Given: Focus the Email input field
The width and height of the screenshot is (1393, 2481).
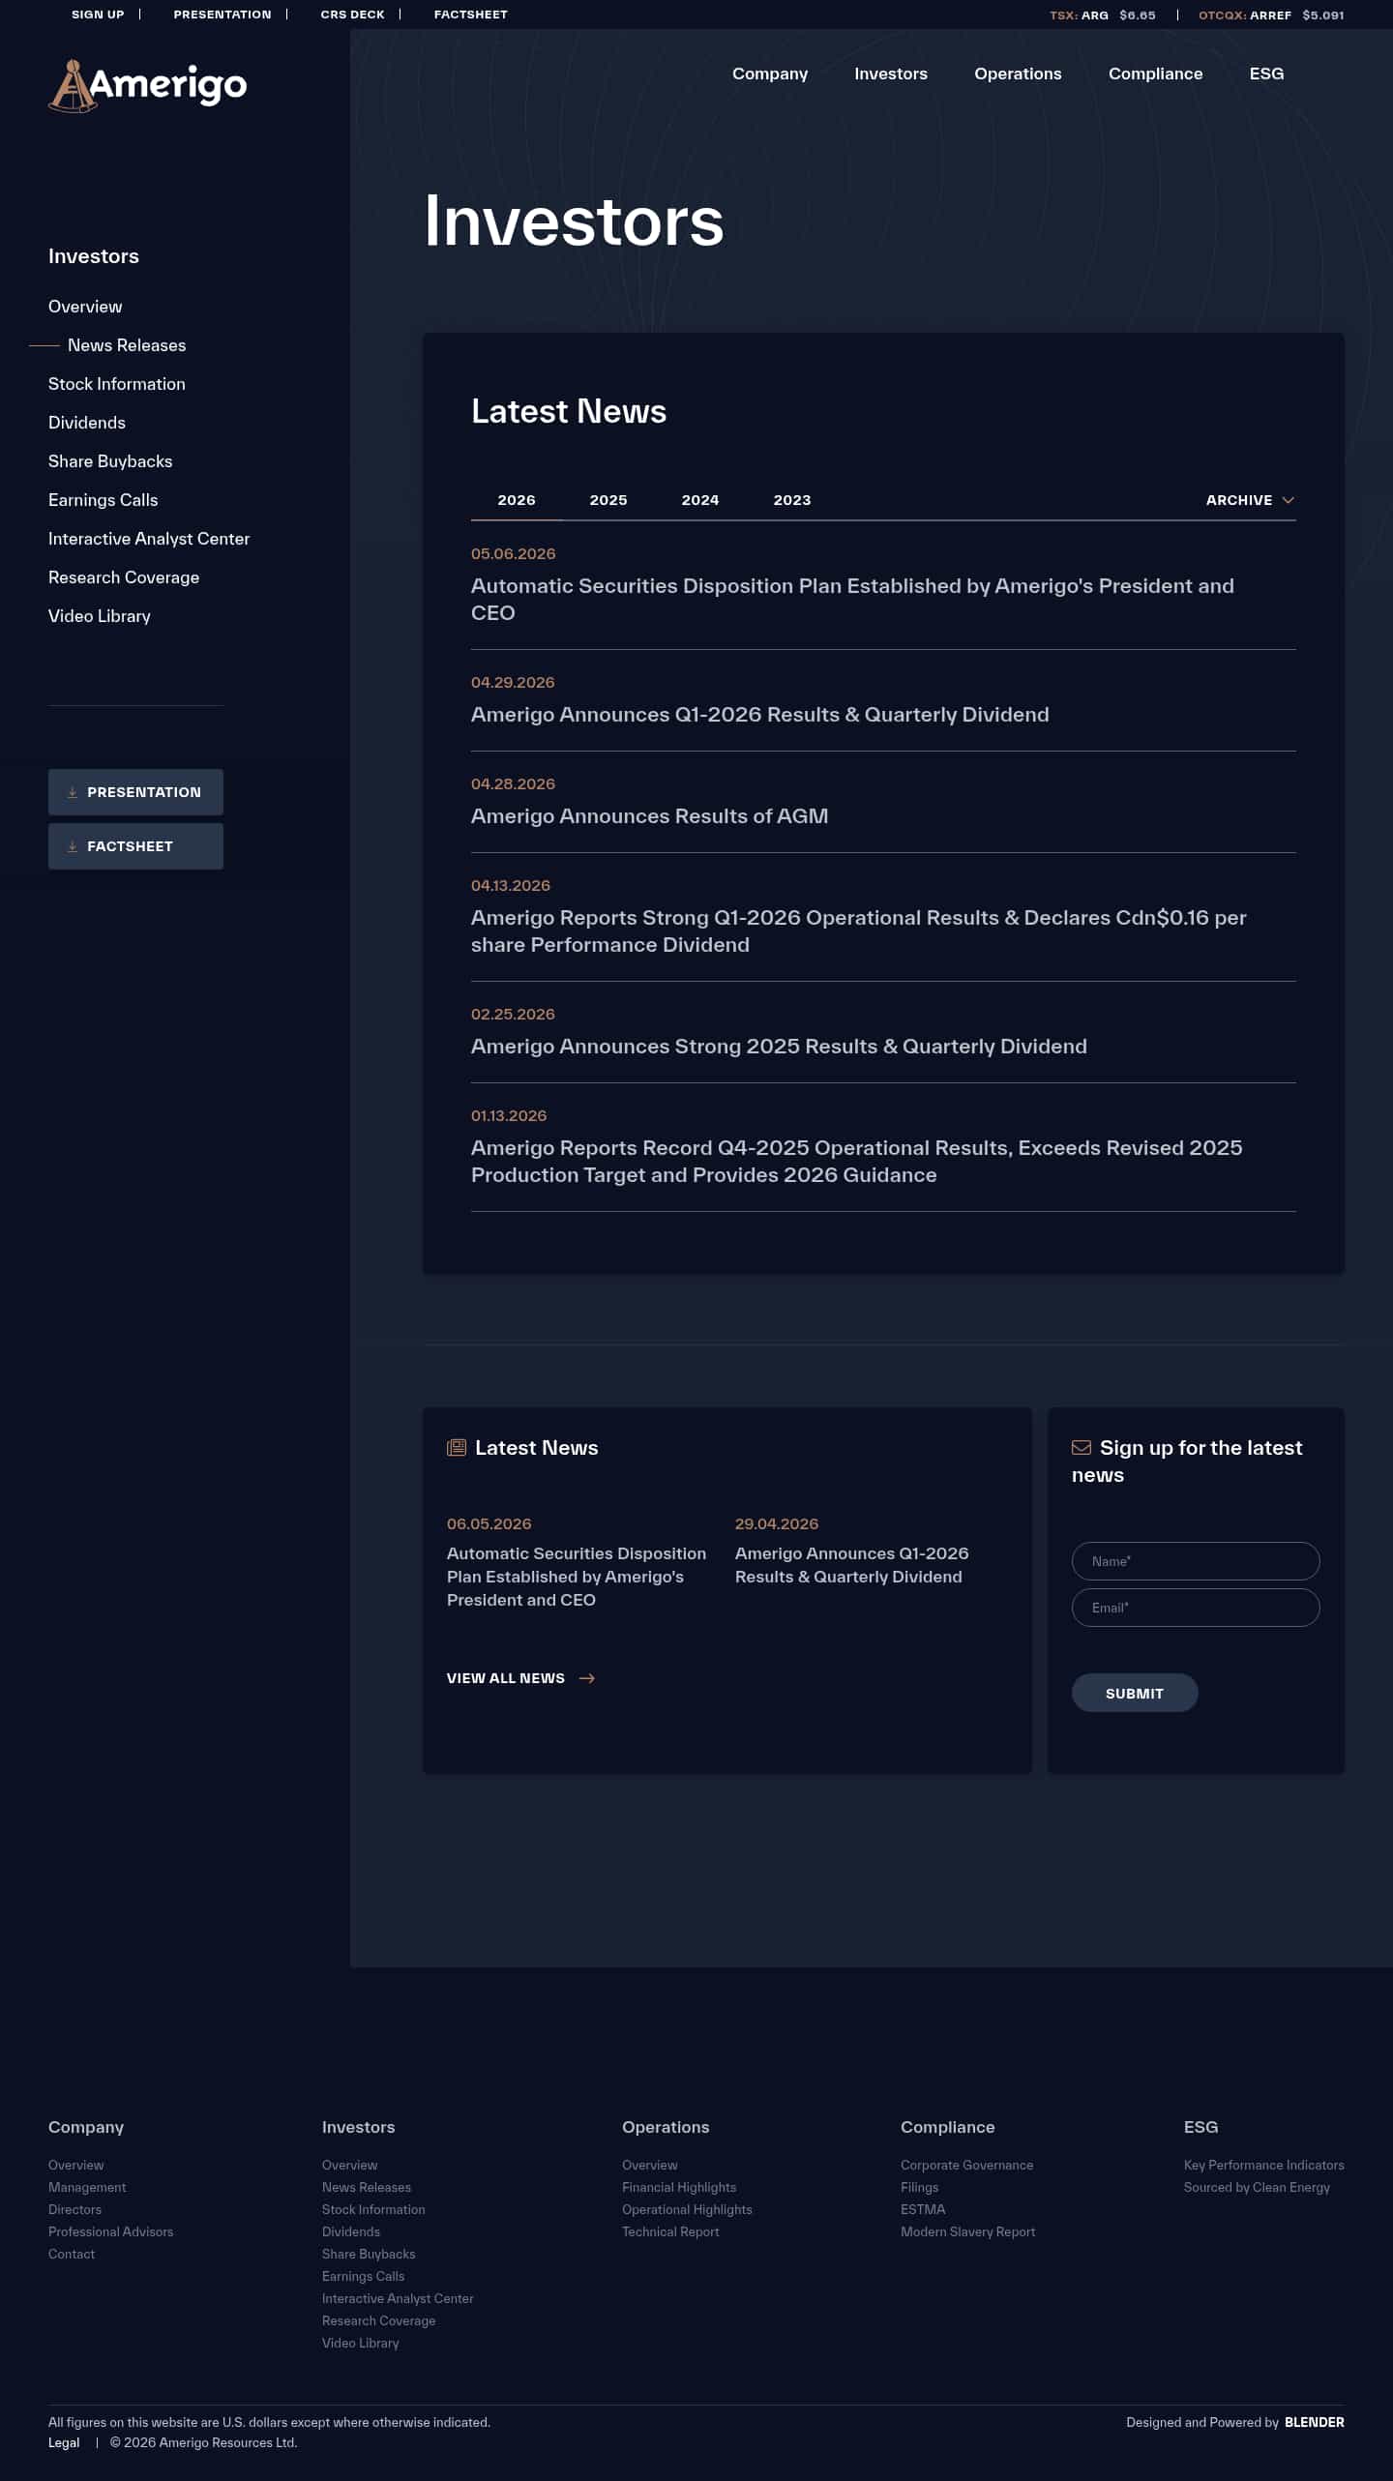Looking at the screenshot, I should [x=1196, y=1608].
